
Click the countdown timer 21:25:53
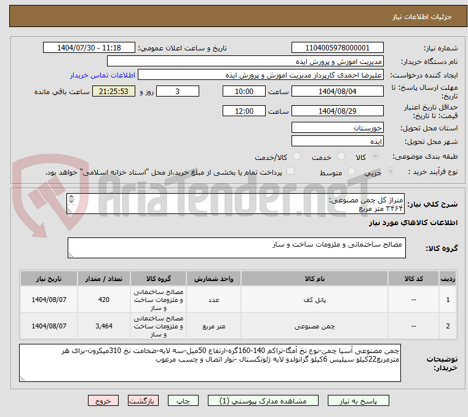[x=113, y=91]
